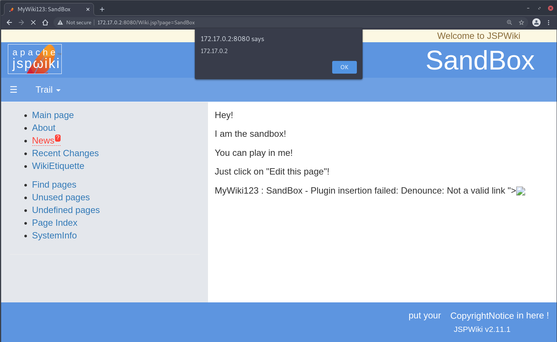Click the broken image icon
The height and width of the screenshot is (342, 557).
(521, 191)
